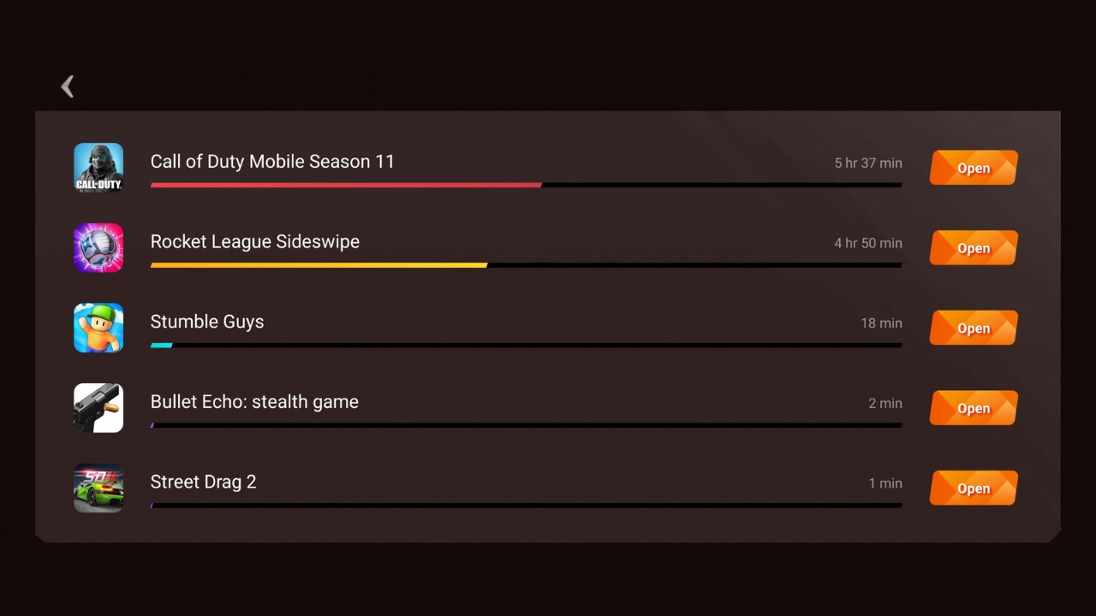This screenshot has width=1096, height=616.
Task: Click the cyan Stumble Guys usage bar
Action: tap(161, 345)
